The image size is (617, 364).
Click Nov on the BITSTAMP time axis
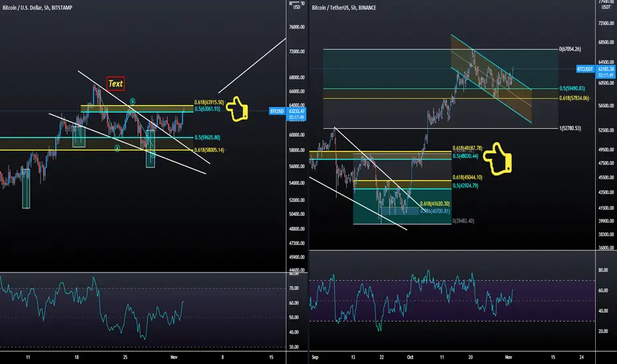[x=174, y=357]
